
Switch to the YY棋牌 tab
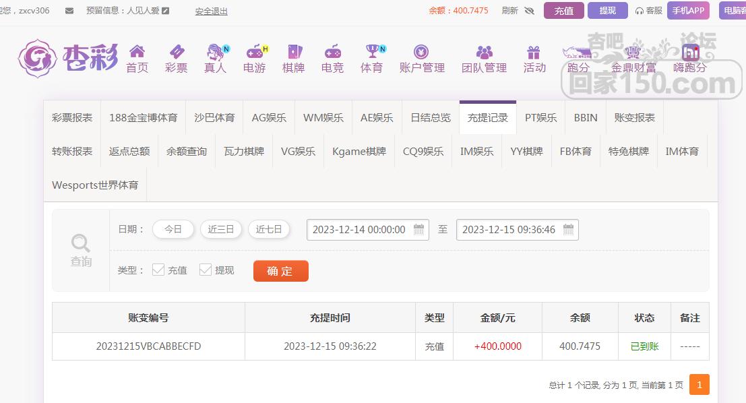tap(527, 152)
